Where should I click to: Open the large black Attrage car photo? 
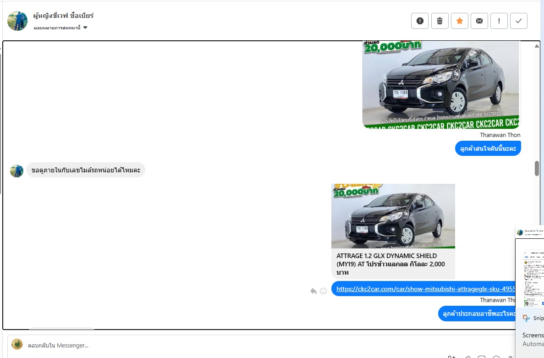(x=440, y=85)
